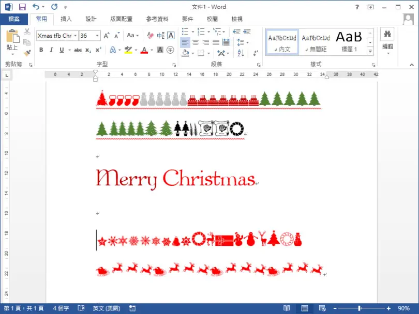Click the language indicator 英文 (美國)

(x=107, y=308)
